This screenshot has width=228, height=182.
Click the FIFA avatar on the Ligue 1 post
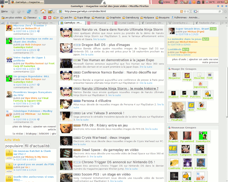pyautogui.click(x=9, y=60)
